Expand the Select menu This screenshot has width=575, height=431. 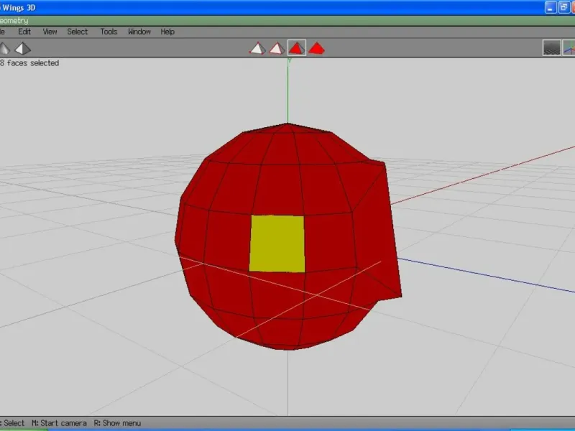[x=78, y=32]
